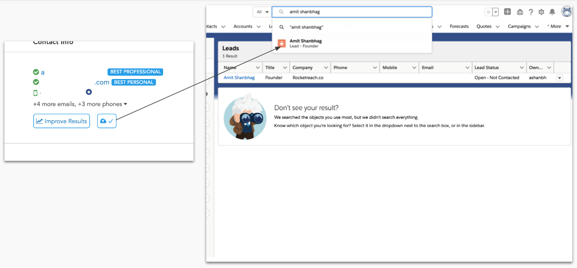Open Global Actions plus icon
The image size is (577, 268).
point(507,12)
